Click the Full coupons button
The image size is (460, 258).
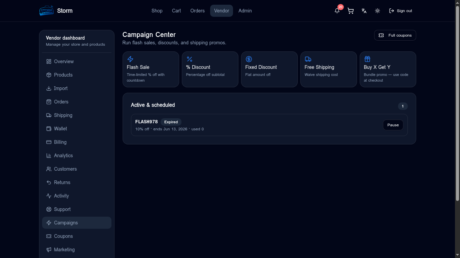395,35
